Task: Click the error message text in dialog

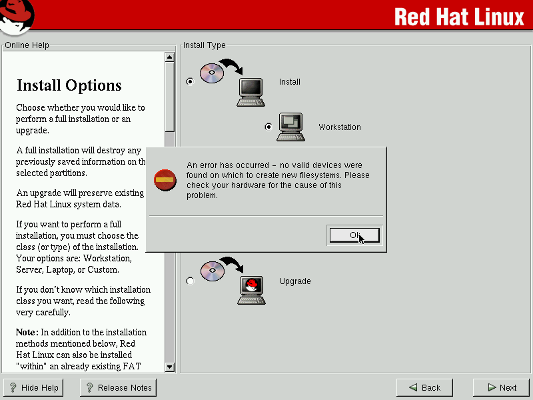Action: 278,180
